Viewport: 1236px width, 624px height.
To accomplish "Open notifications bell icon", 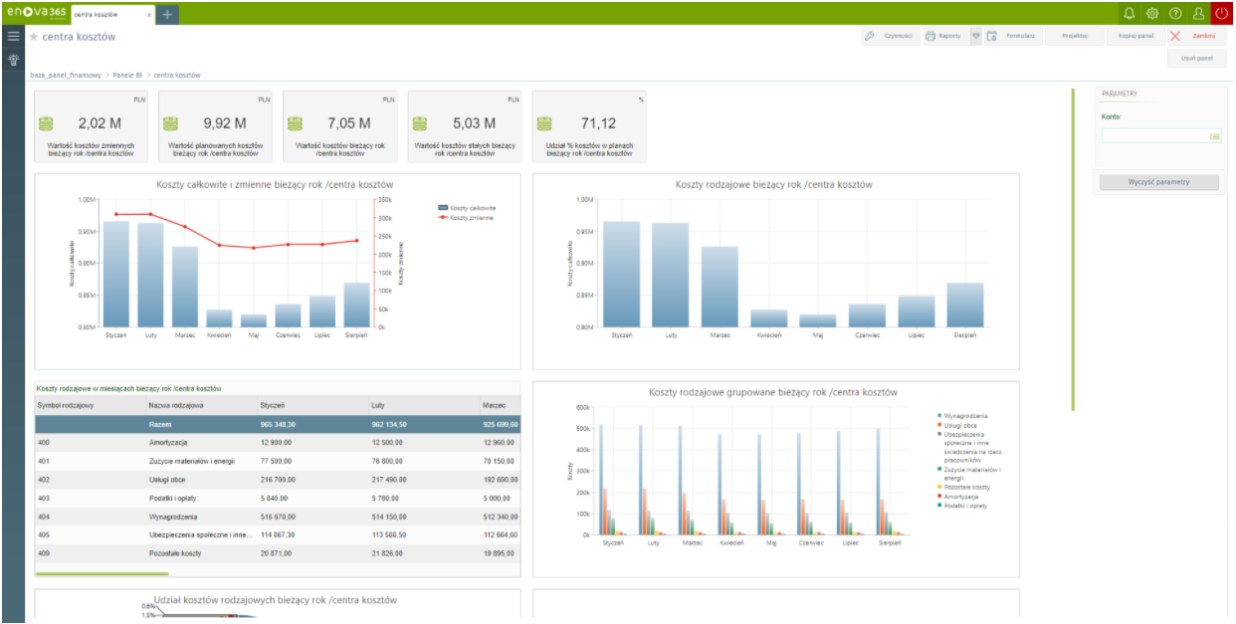I will click(1129, 13).
